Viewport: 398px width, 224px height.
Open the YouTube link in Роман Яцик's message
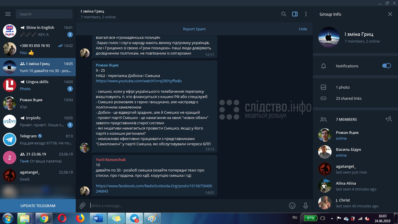[139, 81]
